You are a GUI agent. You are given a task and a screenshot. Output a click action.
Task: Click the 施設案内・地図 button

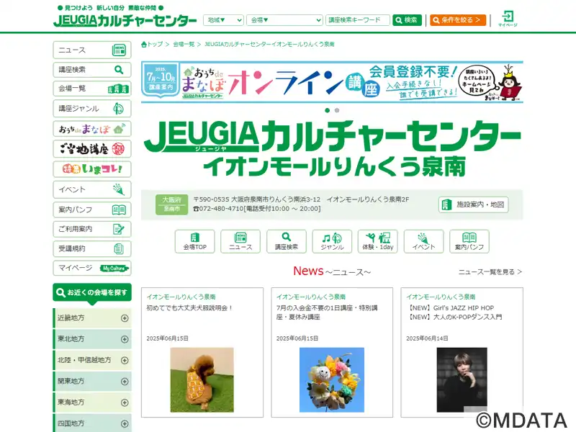[474, 204]
